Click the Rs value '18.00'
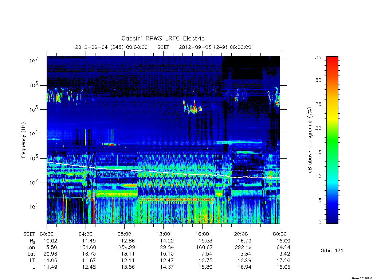Image resolution: width=373 pixels, height=280 pixels. coord(283,241)
